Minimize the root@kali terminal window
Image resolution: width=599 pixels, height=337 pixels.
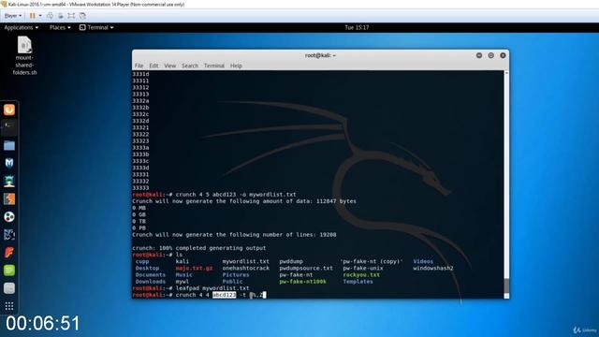coord(479,55)
